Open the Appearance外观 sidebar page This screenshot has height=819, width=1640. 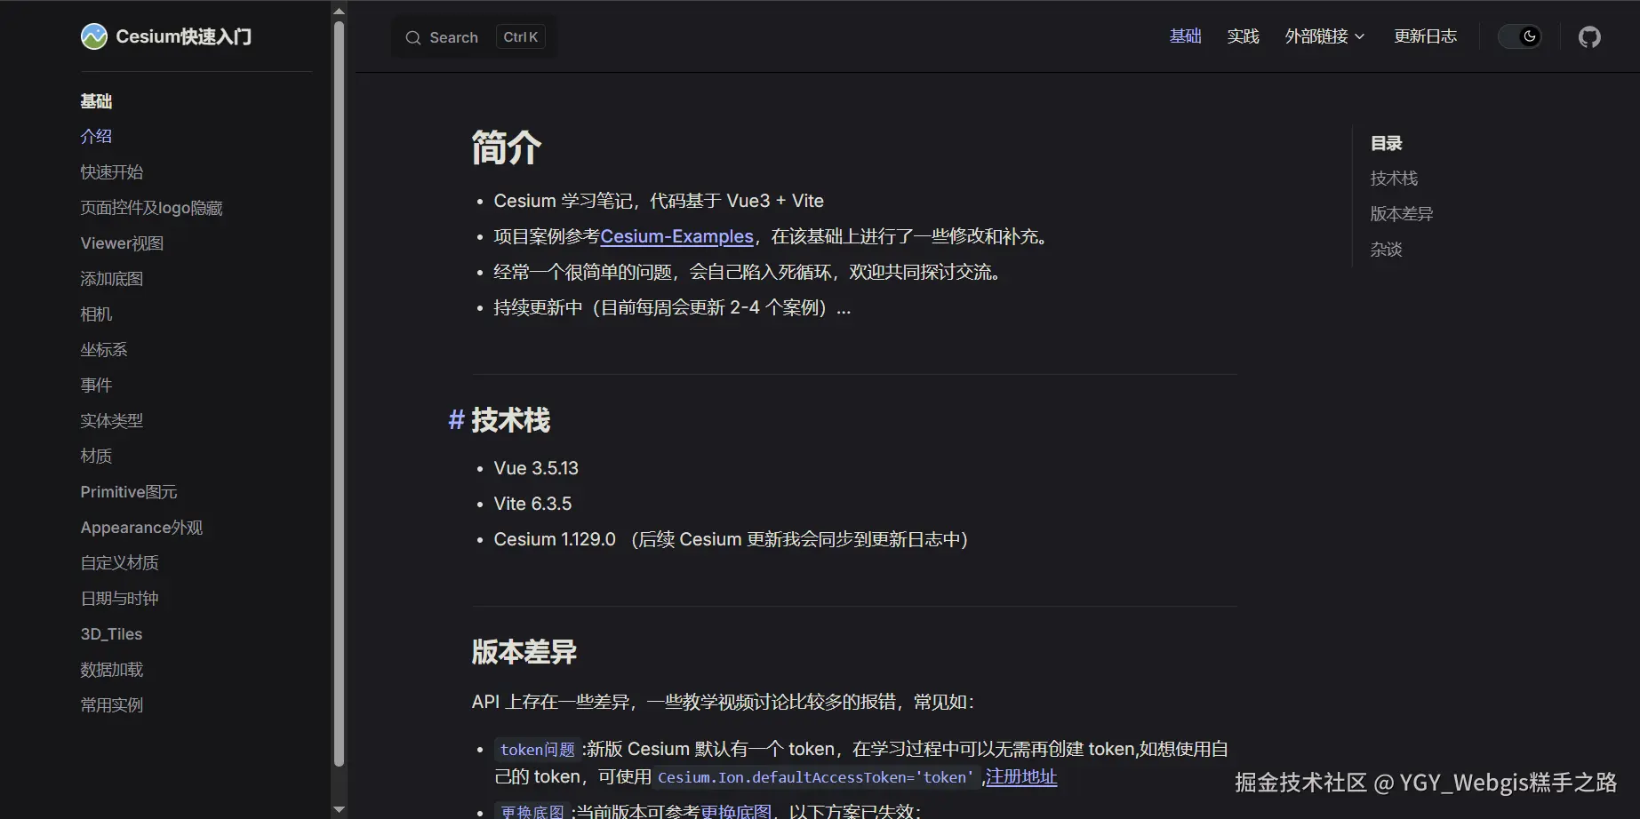pyautogui.click(x=141, y=527)
